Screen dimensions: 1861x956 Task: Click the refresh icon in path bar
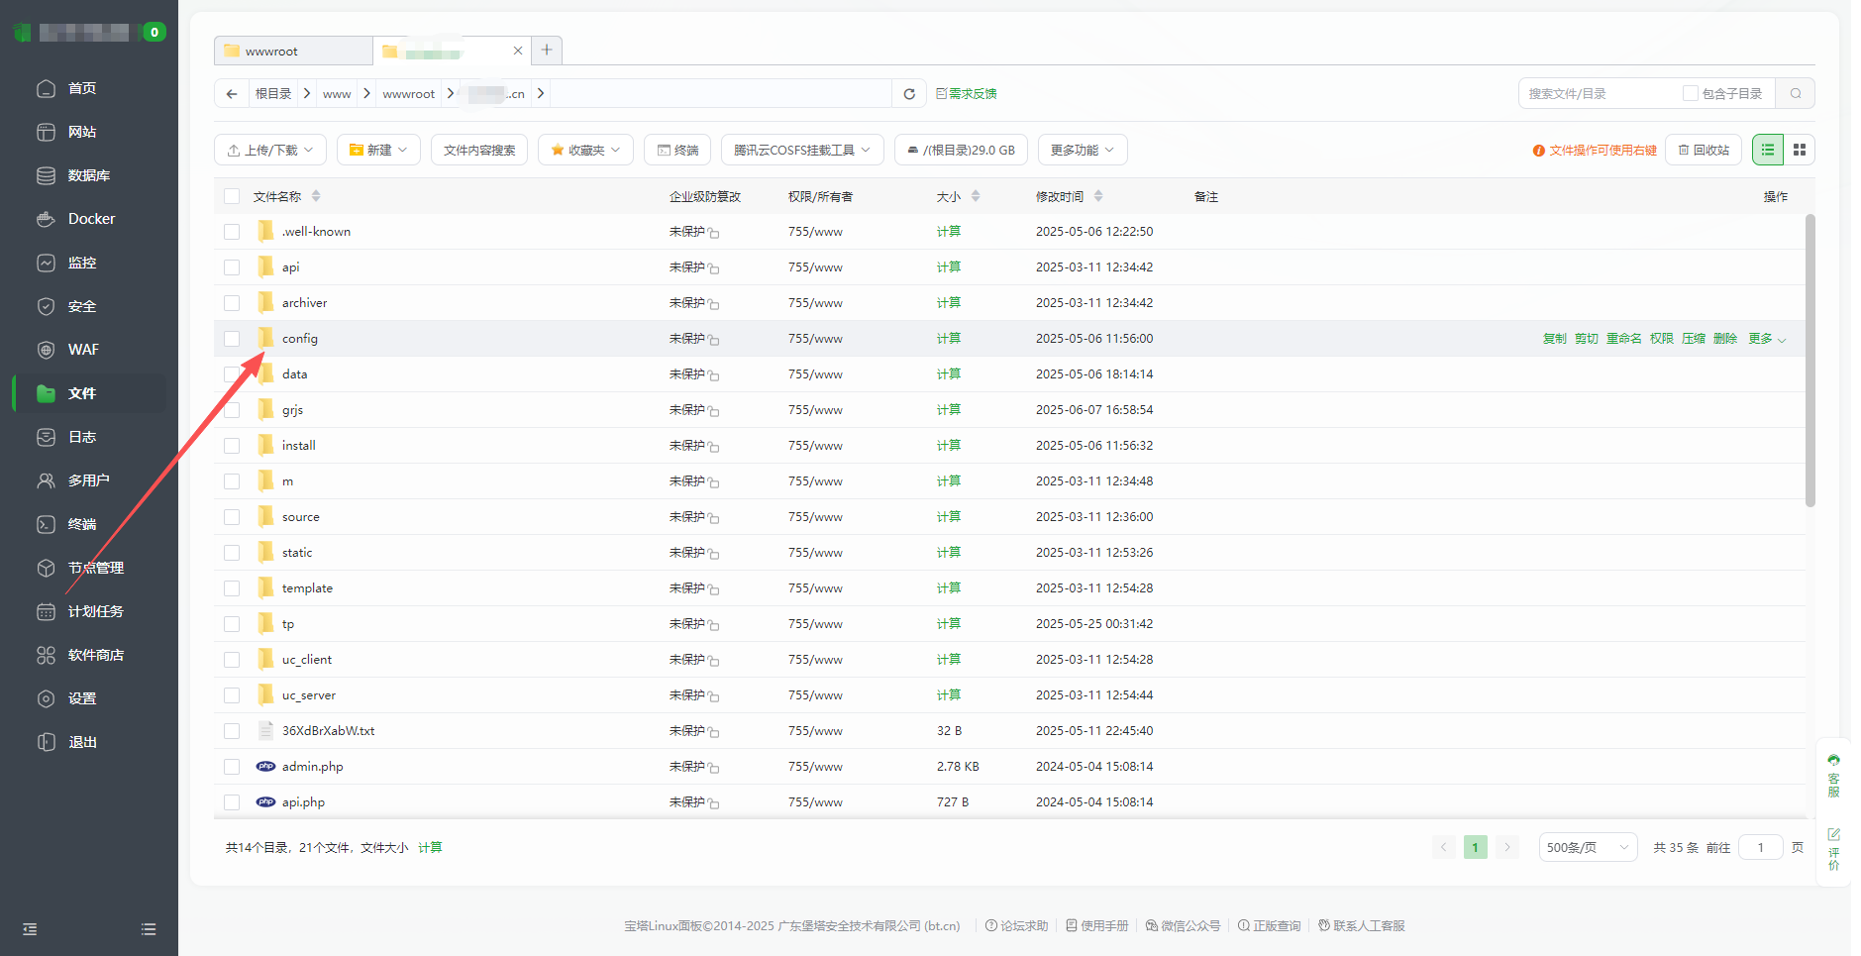point(908,94)
